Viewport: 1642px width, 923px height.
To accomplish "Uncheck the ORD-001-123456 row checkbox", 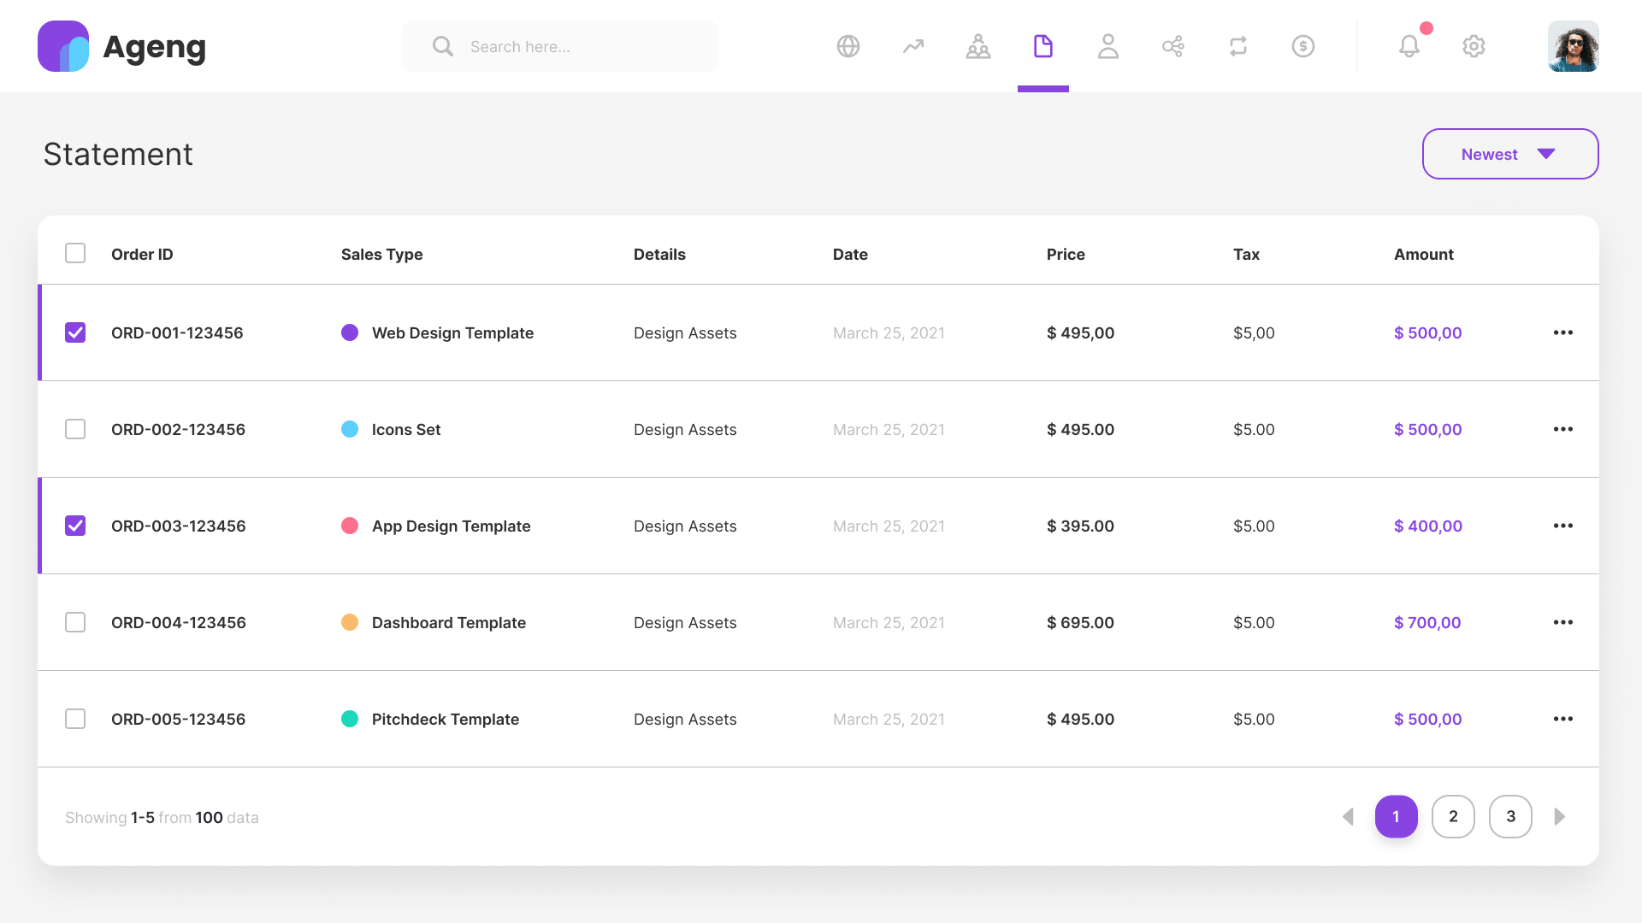I will pos(75,332).
